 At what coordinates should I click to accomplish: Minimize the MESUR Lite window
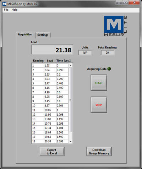119,2
